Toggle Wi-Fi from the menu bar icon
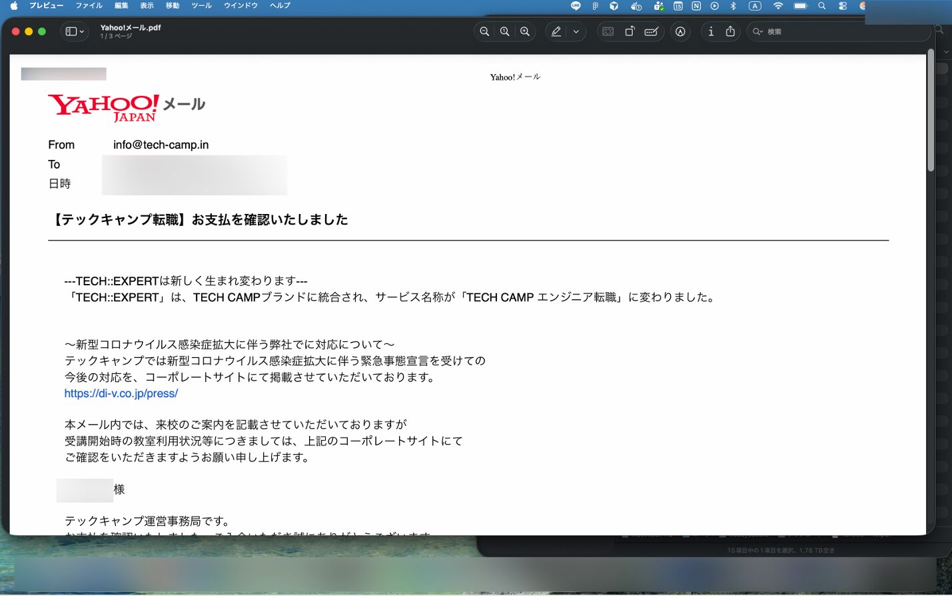952x596 pixels. point(778,6)
